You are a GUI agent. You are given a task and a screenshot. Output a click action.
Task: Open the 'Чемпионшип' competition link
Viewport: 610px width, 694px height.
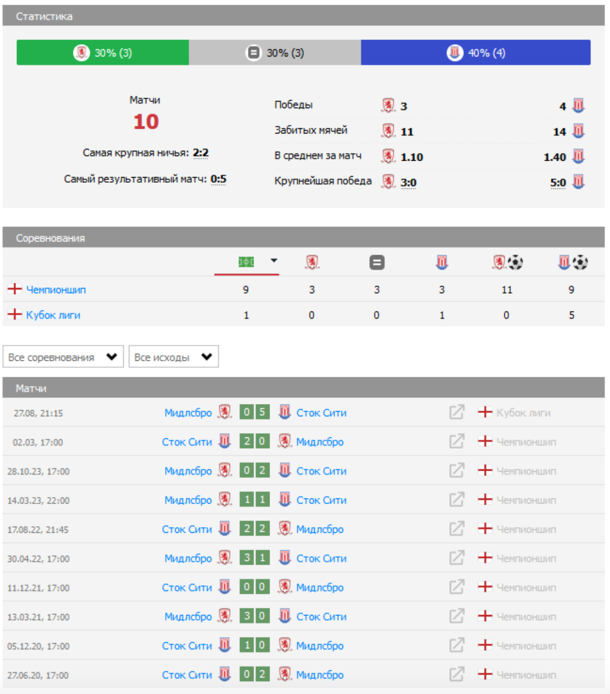[56, 290]
